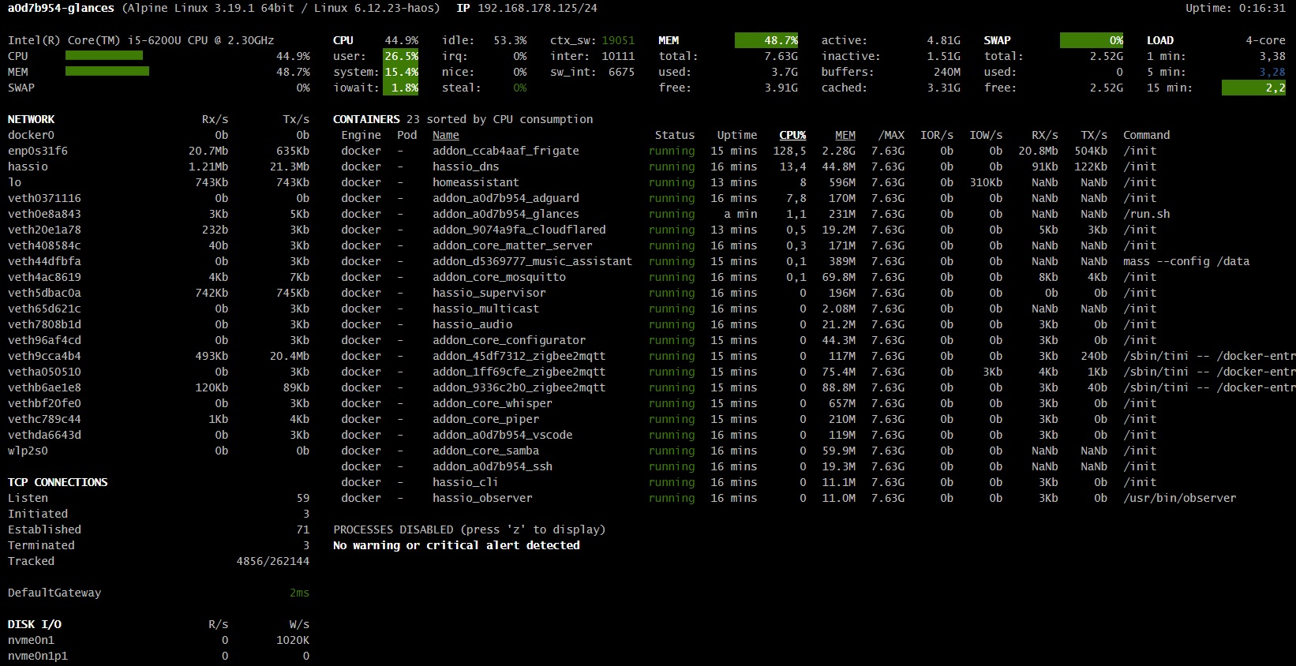Click the DISK I/O section heading
Image resolution: width=1296 pixels, height=666 pixels.
click(x=34, y=624)
